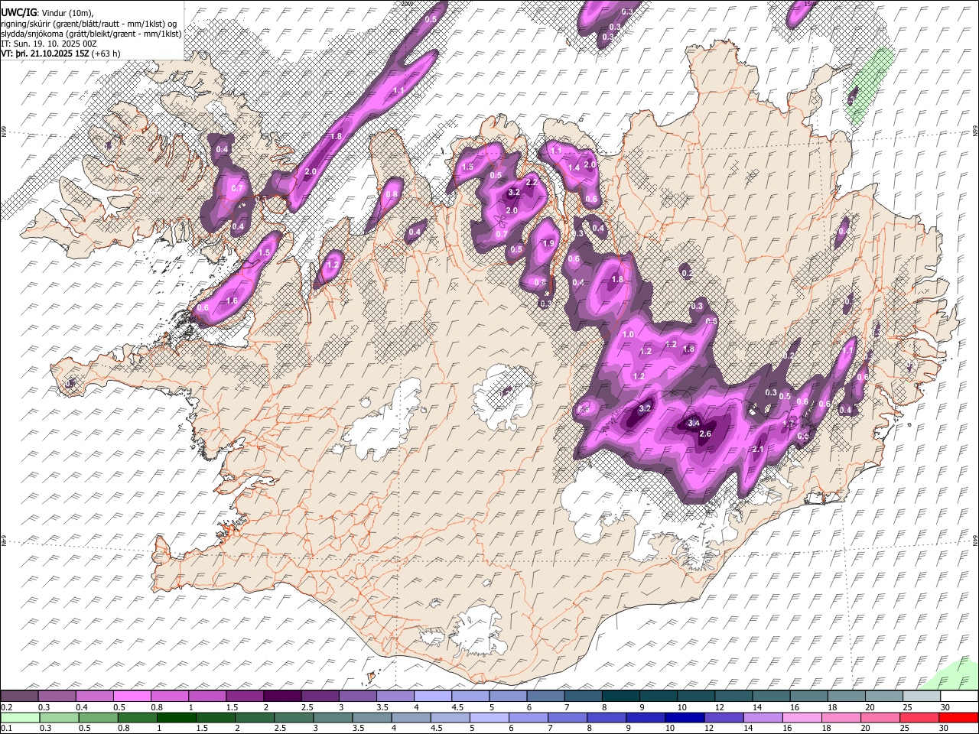
Task: Select the bright red swatch right of the lower-row 30 label
Action: pos(958,717)
